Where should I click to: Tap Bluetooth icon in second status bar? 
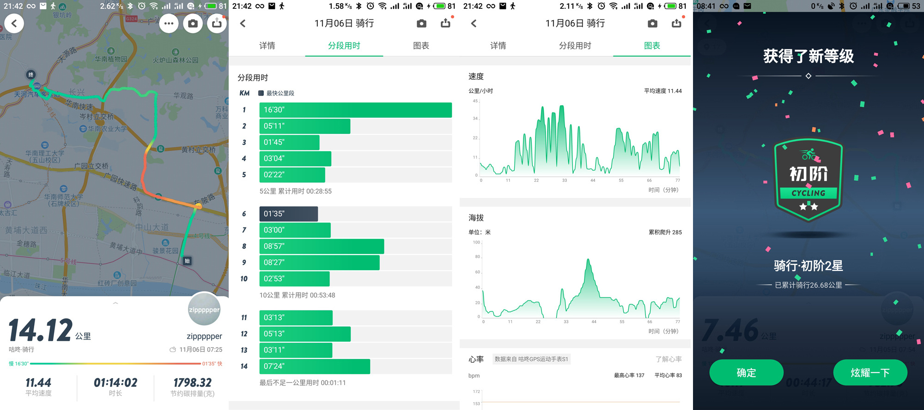click(x=359, y=6)
